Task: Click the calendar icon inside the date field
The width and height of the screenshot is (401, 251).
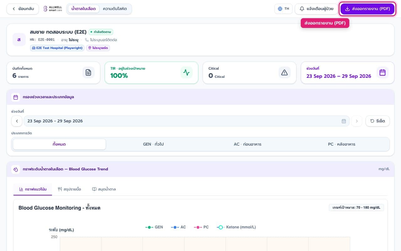Action: [x=344, y=121]
